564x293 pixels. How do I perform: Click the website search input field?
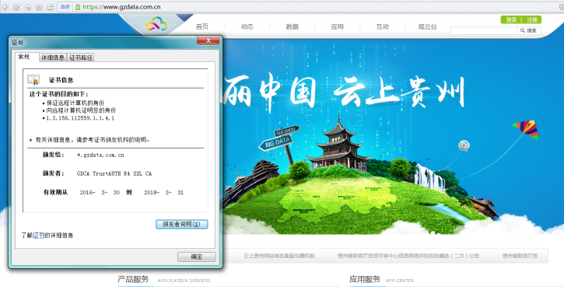[483, 30]
